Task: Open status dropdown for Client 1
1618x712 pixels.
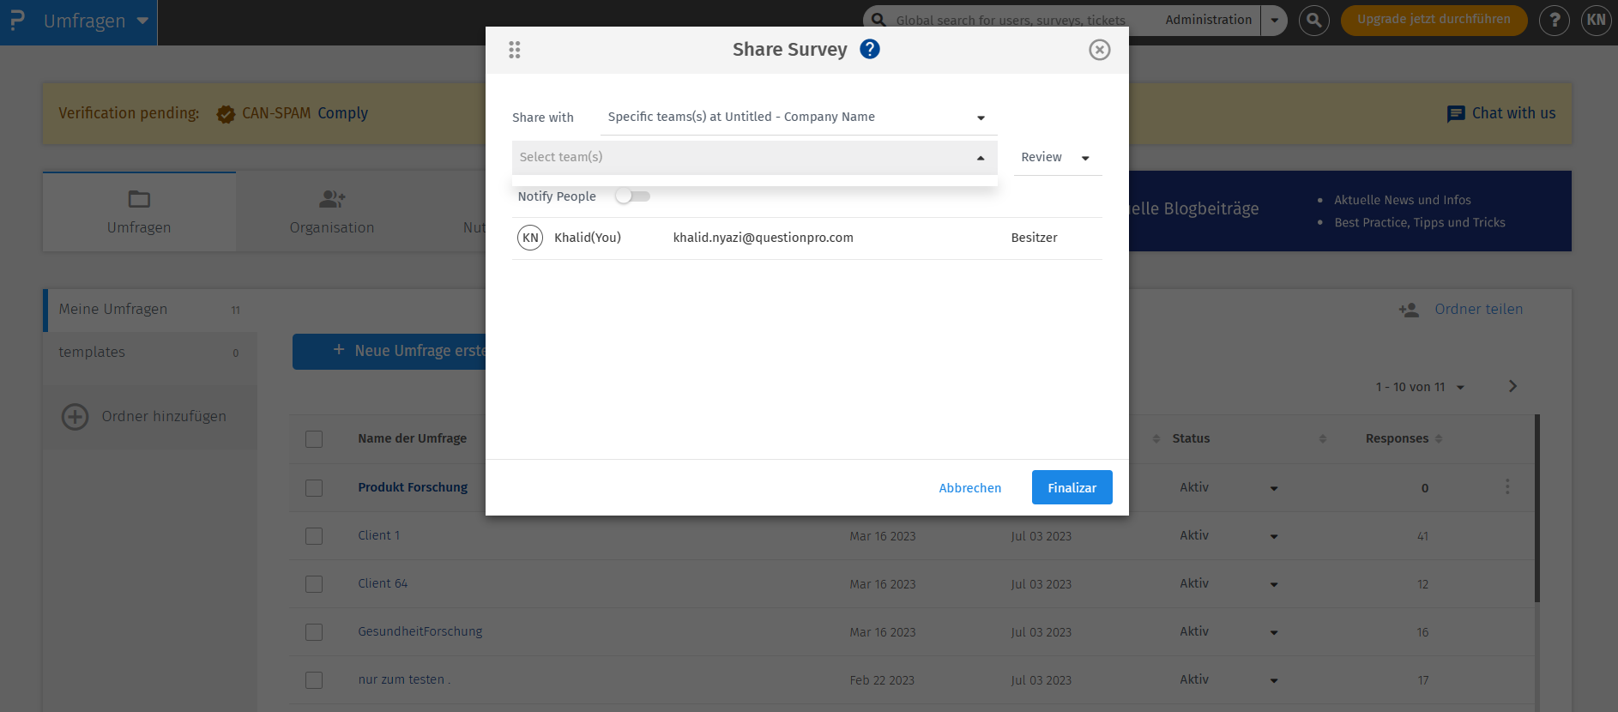Action: [x=1274, y=536]
